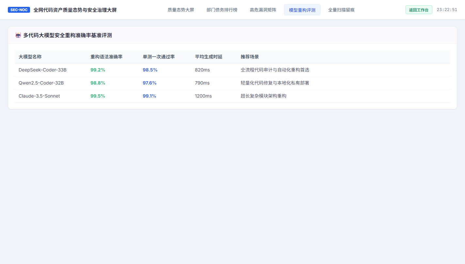Viewport: 465px width, 264px height.
Task: Click the 99.1% unit test pass rate
Action: pyautogui.click(x=149, y=96)
